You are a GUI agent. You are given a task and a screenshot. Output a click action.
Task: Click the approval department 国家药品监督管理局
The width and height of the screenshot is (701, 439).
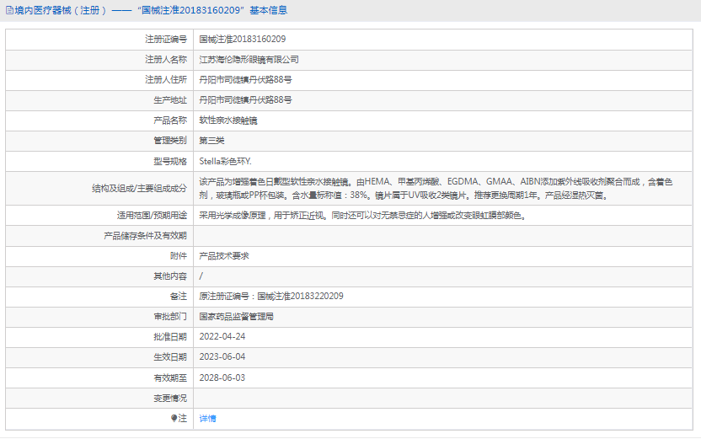click(236, 317)
